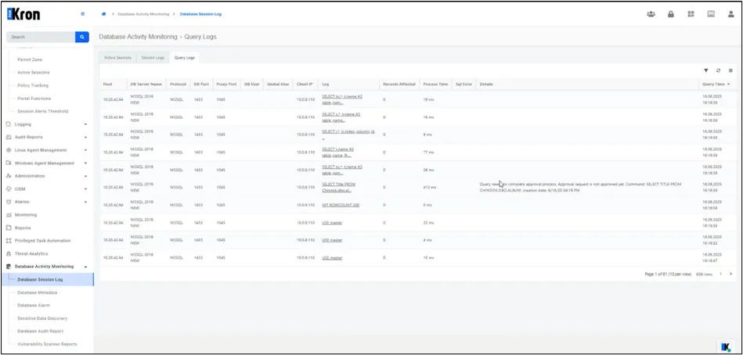Expand the Logging menu arrow
This screenshot has height=355, width=743.
(x=86, y=124)
